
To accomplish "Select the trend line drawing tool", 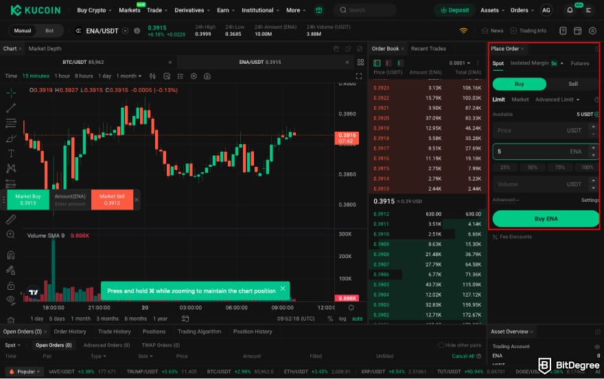I will (x=11, y=108).
